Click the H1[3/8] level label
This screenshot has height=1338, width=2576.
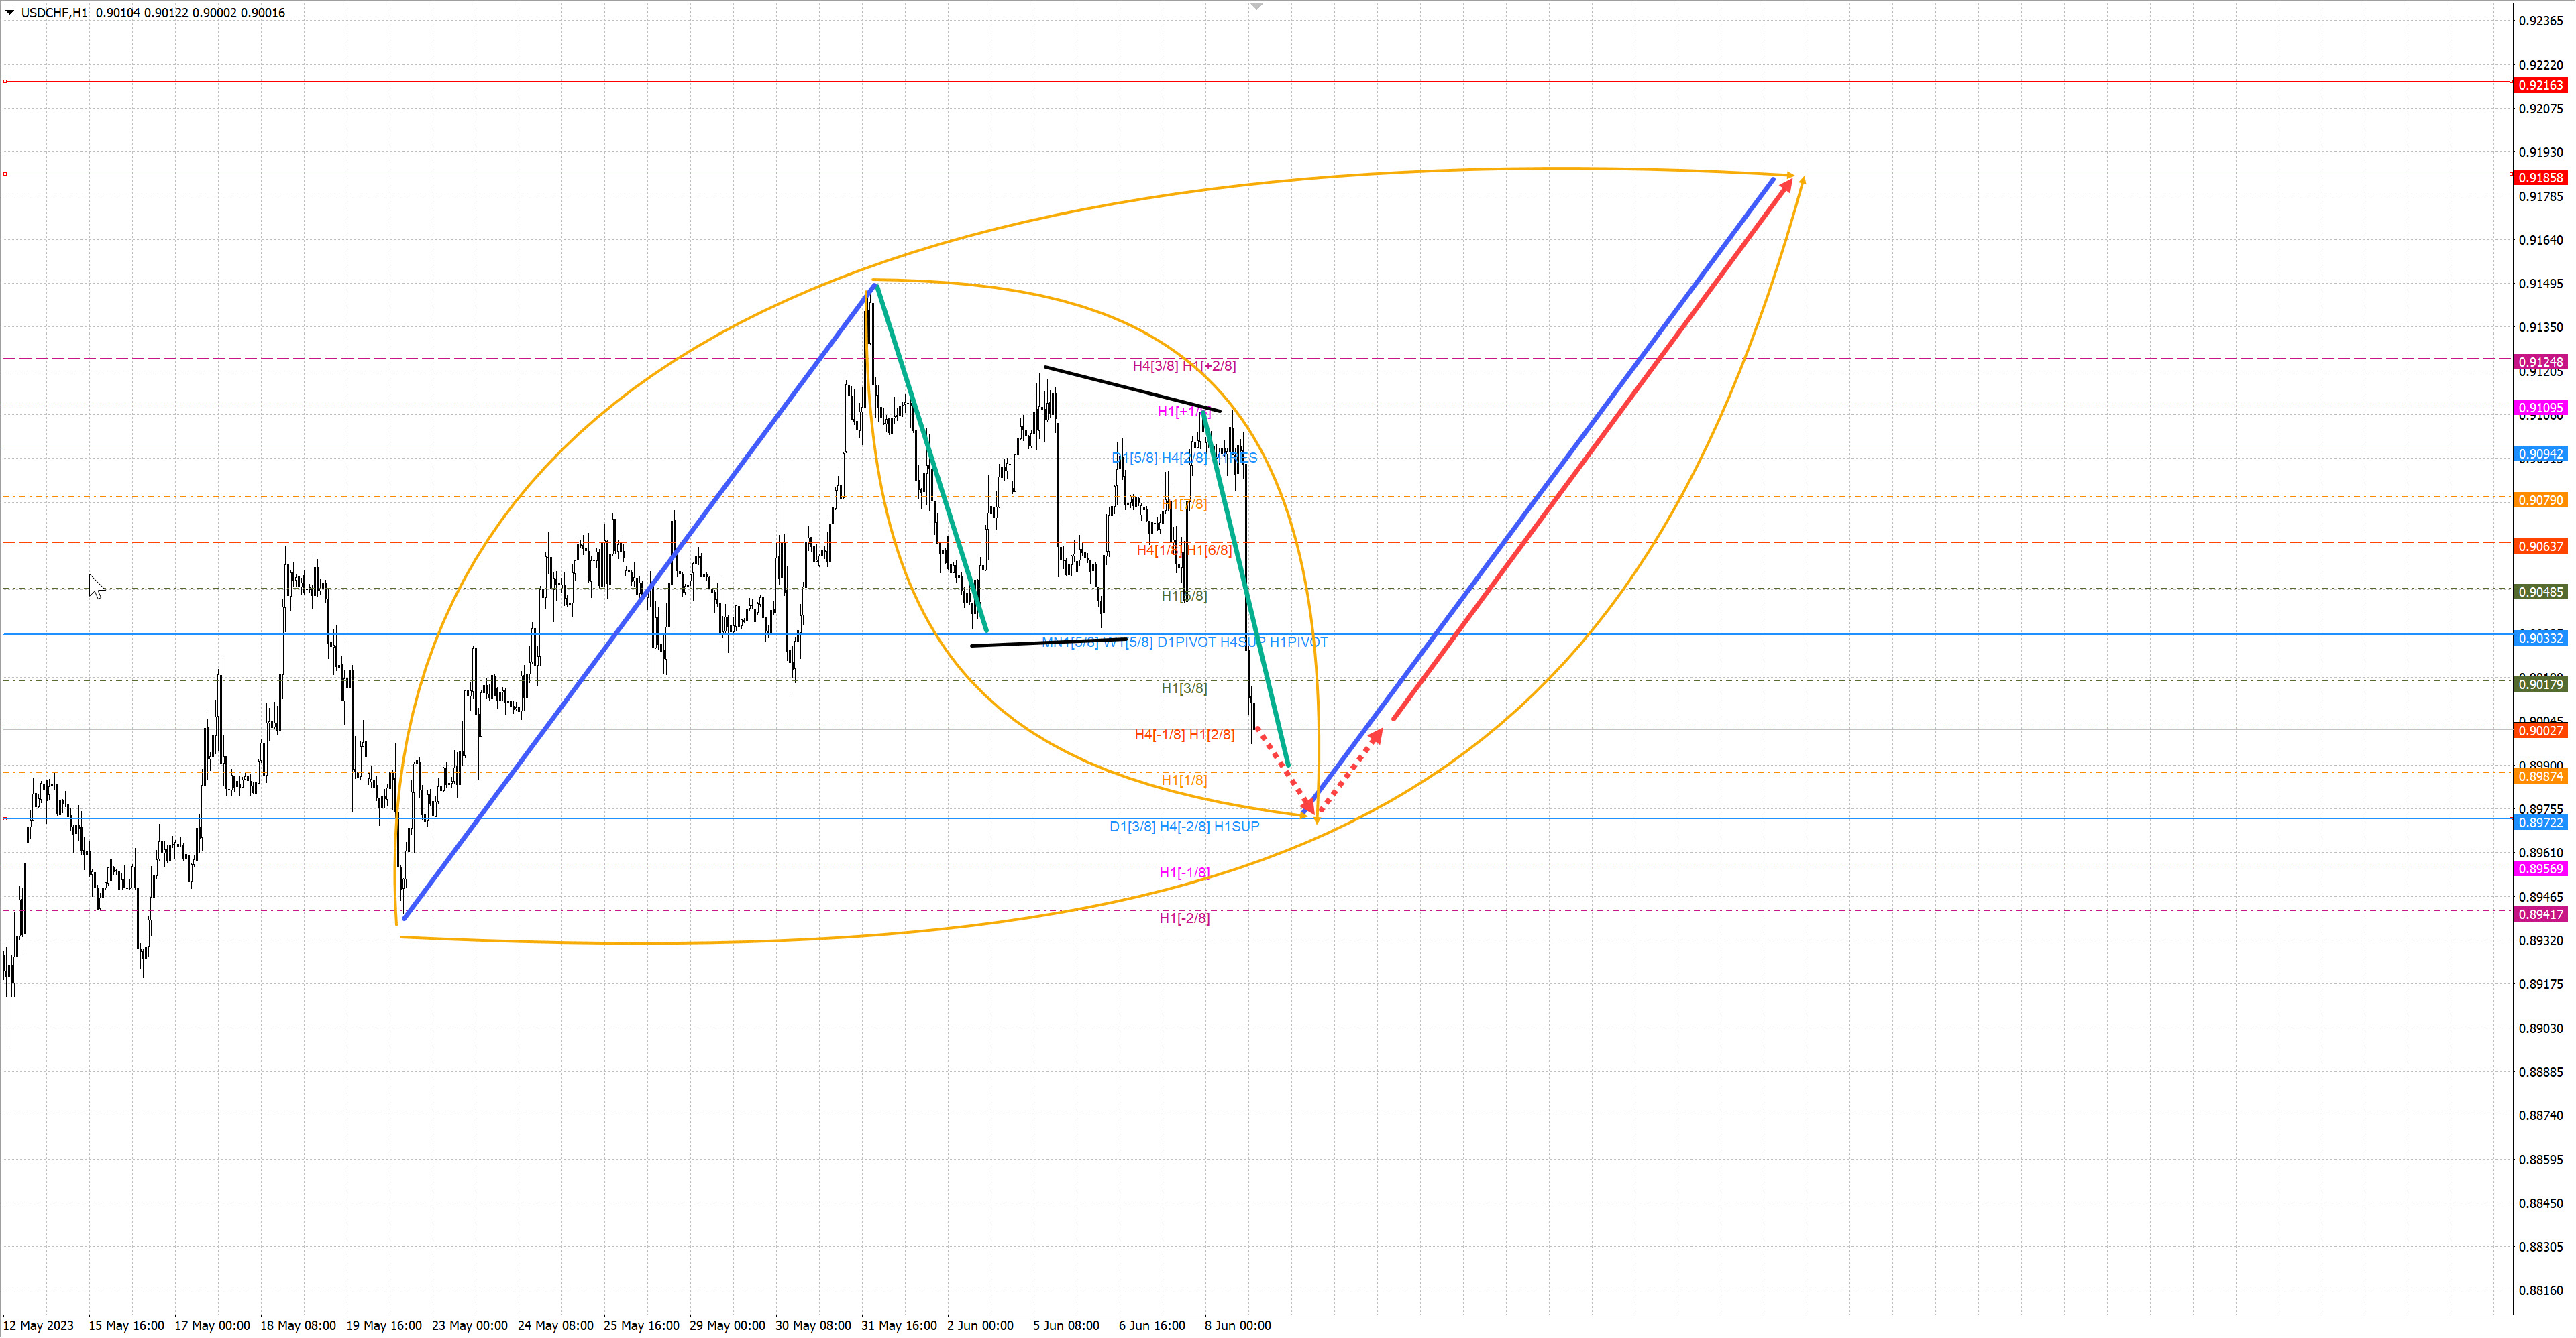tap(1184, 688)
